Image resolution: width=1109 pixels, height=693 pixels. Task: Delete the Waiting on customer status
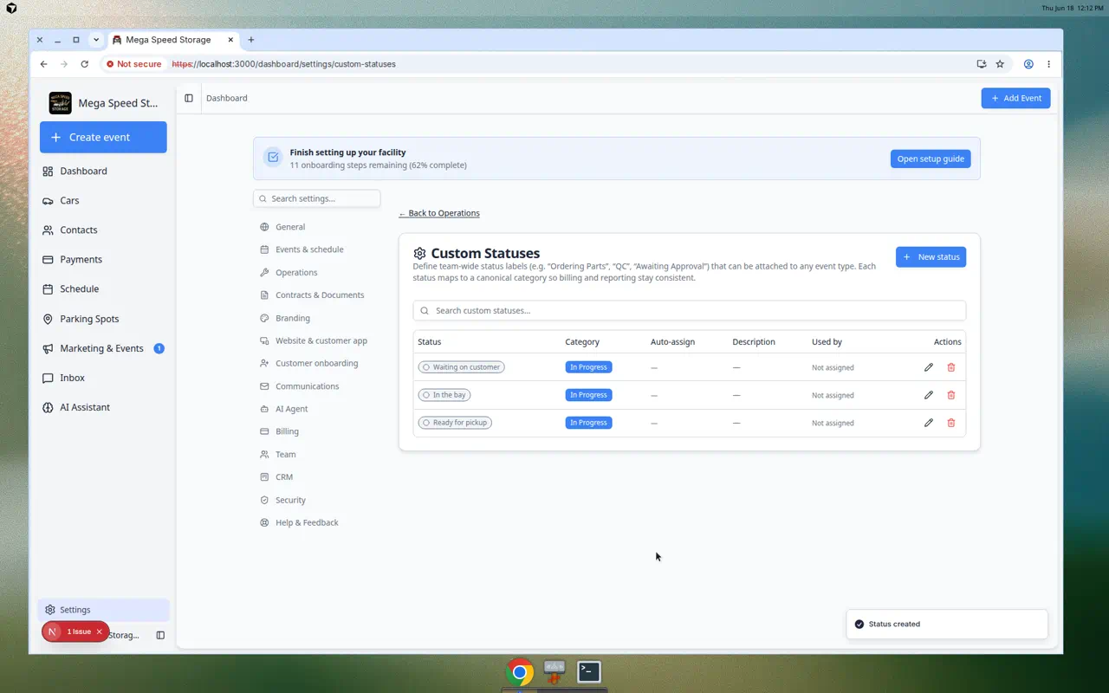(x=950, y=367)
